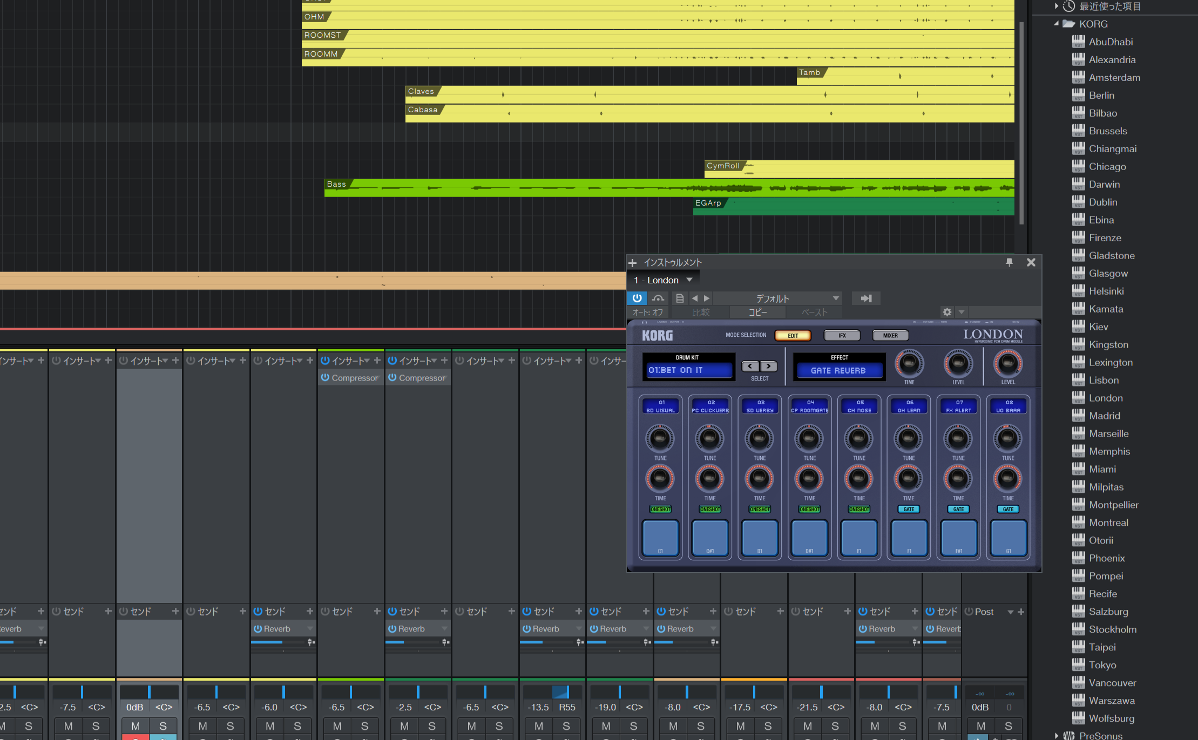Expand the PreSonus folder in browser
The image size is (1198, 740).
click(x=1057, y=736)
